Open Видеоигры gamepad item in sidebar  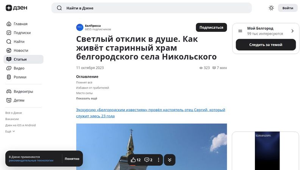coord(23,92)
